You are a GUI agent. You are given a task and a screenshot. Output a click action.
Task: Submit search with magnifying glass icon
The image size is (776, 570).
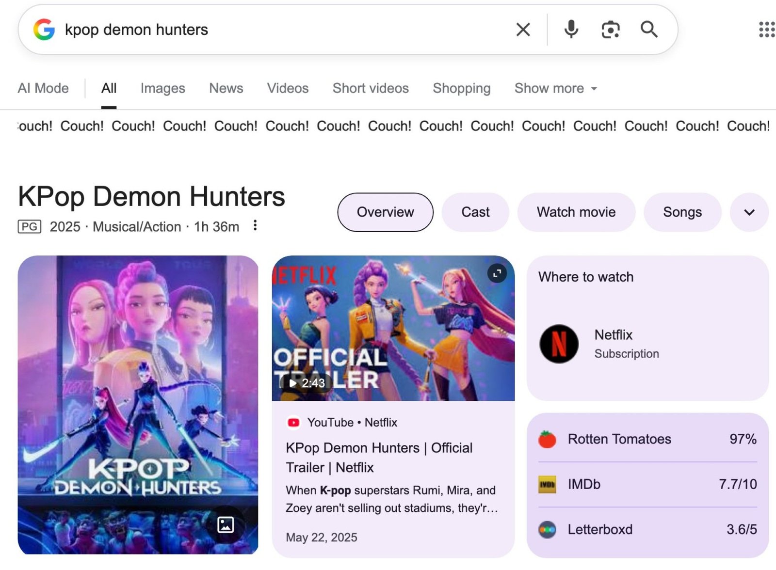[649, 30]
